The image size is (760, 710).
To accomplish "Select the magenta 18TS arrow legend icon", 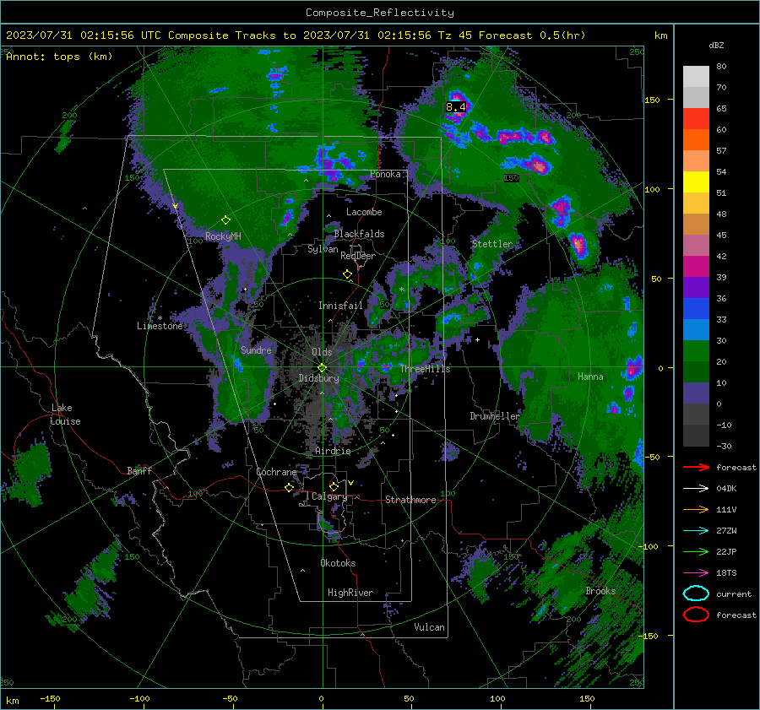I will pos(696,573).
